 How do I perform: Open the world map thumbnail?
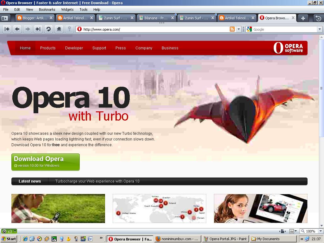pyautogui.click(x=159, y=209)
